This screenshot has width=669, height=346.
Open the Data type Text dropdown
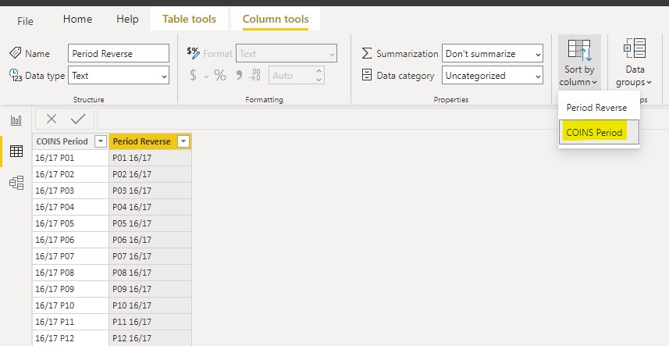tap(119, 76)
